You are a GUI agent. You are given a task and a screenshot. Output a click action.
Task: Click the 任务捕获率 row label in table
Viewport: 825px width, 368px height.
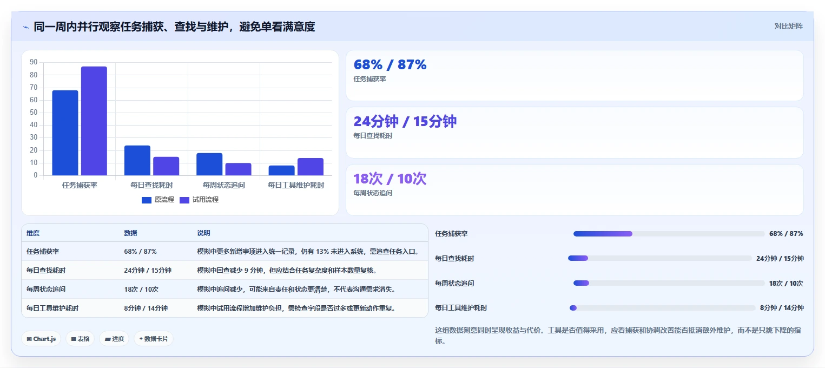pos(43,252)
